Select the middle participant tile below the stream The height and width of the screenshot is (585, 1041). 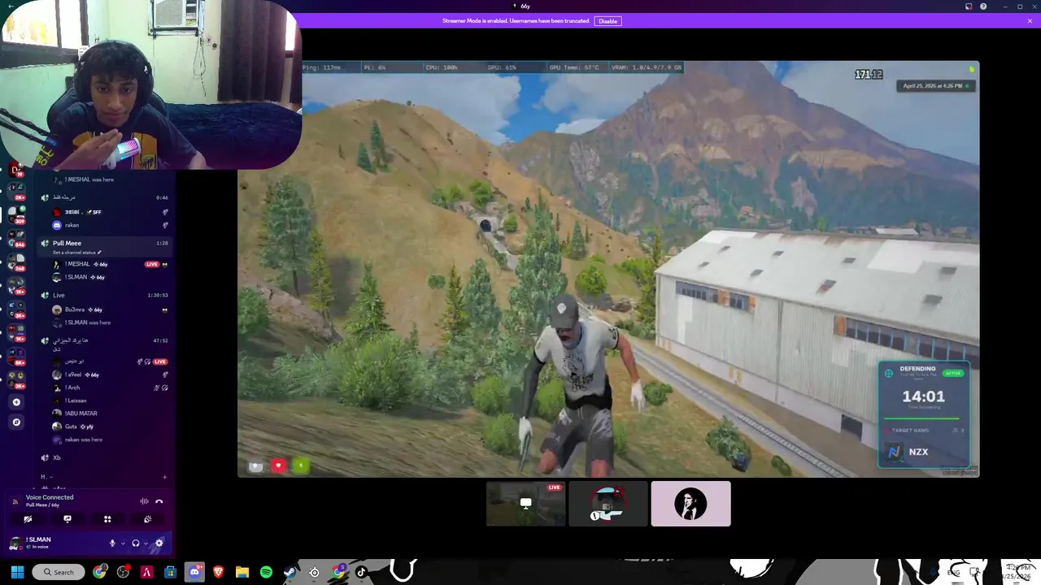coord(608,504)
